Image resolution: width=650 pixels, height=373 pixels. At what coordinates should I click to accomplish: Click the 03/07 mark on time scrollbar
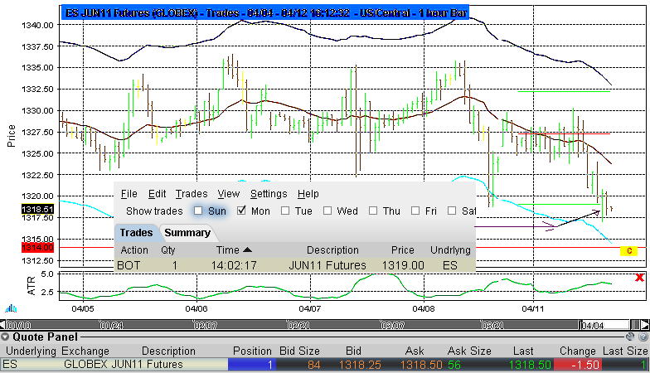click(x=392, y=325)
